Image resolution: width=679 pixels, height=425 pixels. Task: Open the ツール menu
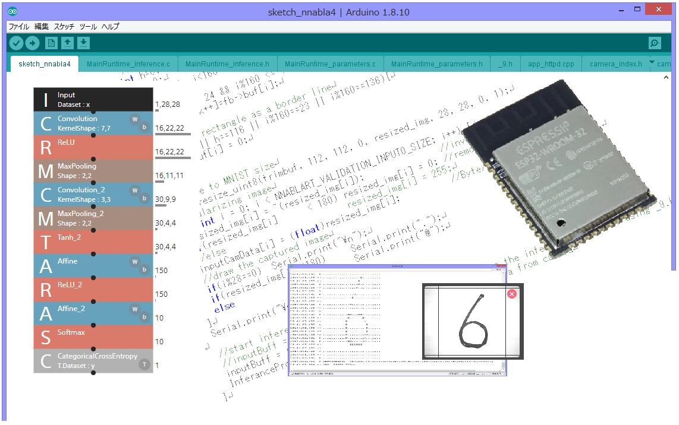click(88, 26)
